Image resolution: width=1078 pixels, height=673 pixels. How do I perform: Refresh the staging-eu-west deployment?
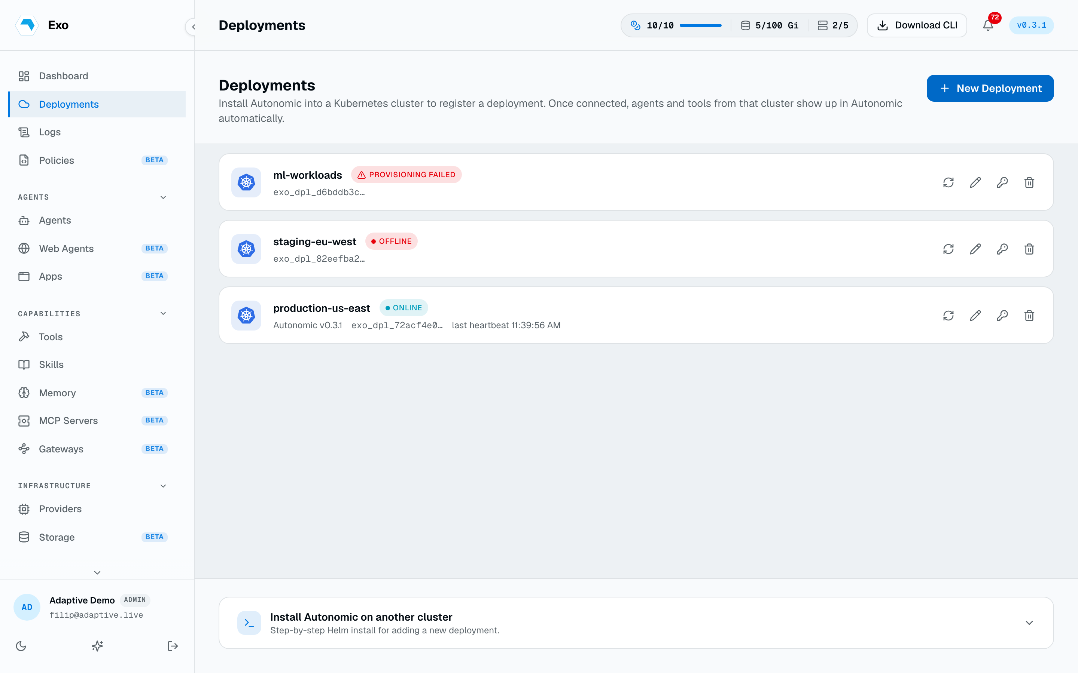click(x=948, y=249)
